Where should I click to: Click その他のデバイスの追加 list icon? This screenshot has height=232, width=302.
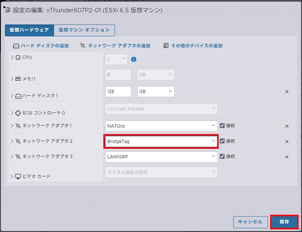pos(166,46)
